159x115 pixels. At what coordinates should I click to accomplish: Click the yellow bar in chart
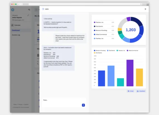(139, 77)
